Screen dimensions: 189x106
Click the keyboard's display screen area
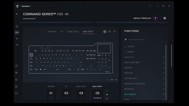(x=104, y=49)
